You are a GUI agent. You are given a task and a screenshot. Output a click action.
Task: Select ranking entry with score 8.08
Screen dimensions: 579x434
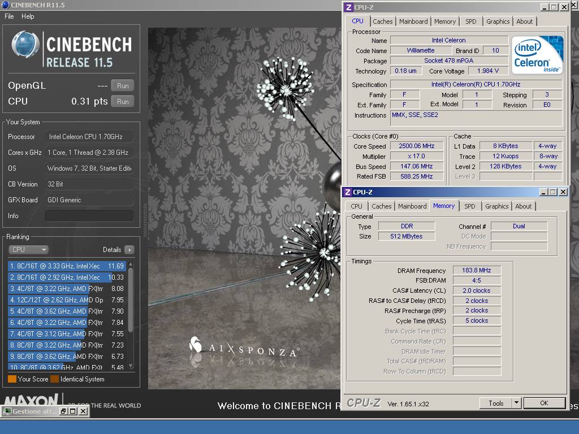click(67, 289)
